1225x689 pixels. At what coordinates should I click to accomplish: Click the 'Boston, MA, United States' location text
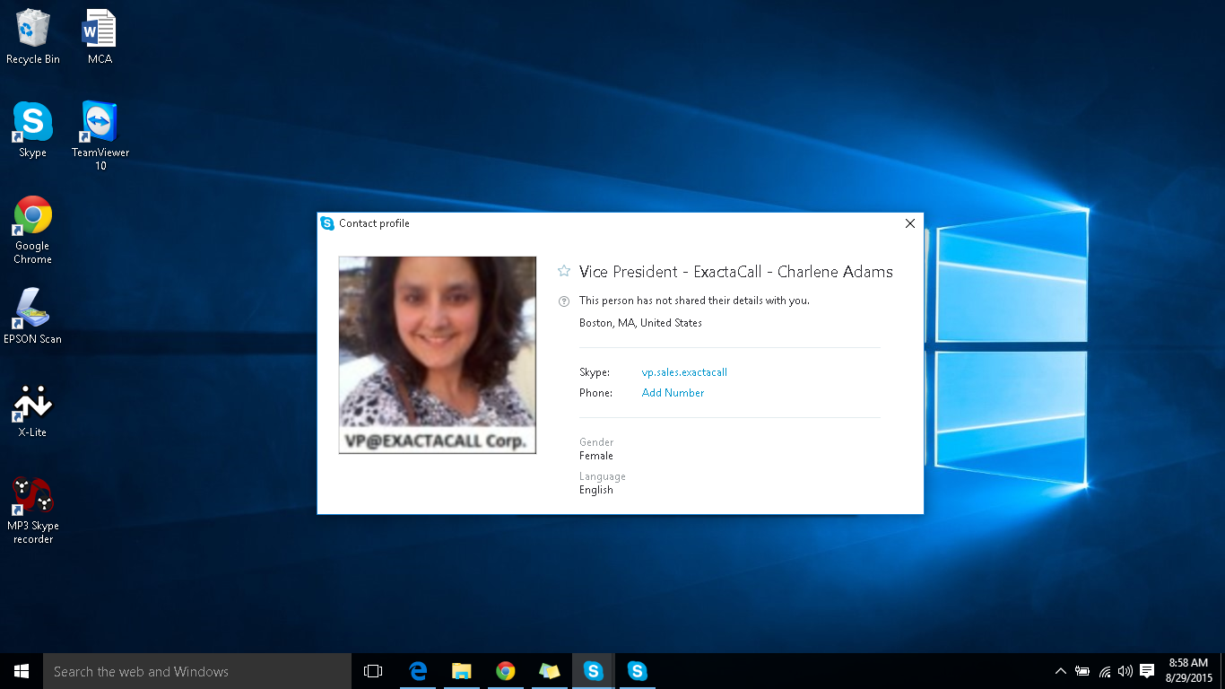tap(640, 323)
